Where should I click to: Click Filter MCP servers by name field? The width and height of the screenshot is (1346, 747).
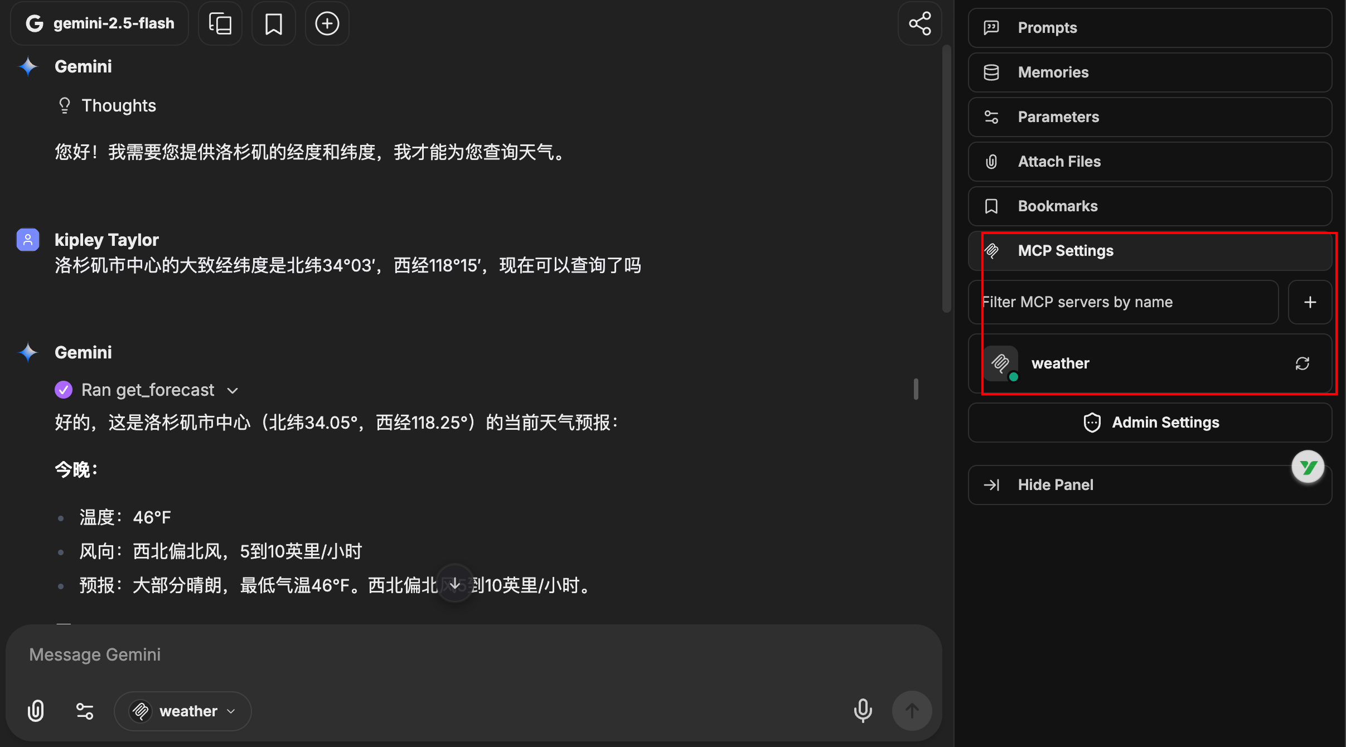click(x=1123, y=302)
